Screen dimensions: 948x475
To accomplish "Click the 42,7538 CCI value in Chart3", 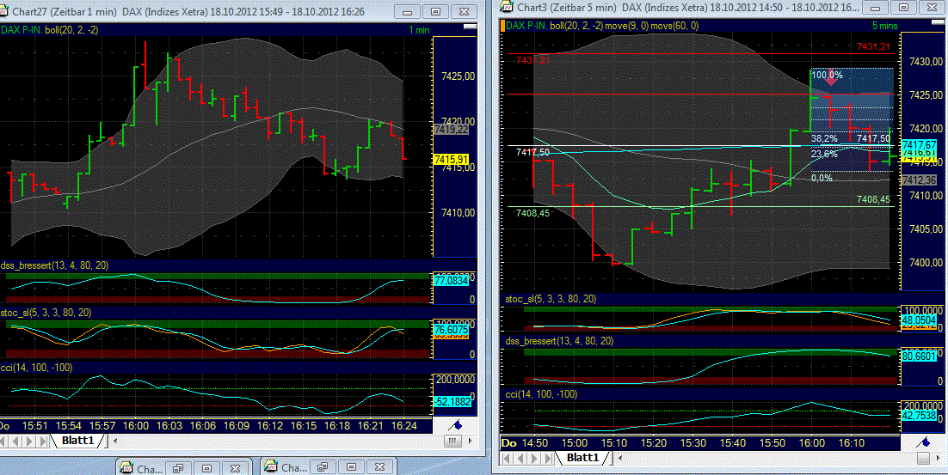I will [x=919, y=415].
